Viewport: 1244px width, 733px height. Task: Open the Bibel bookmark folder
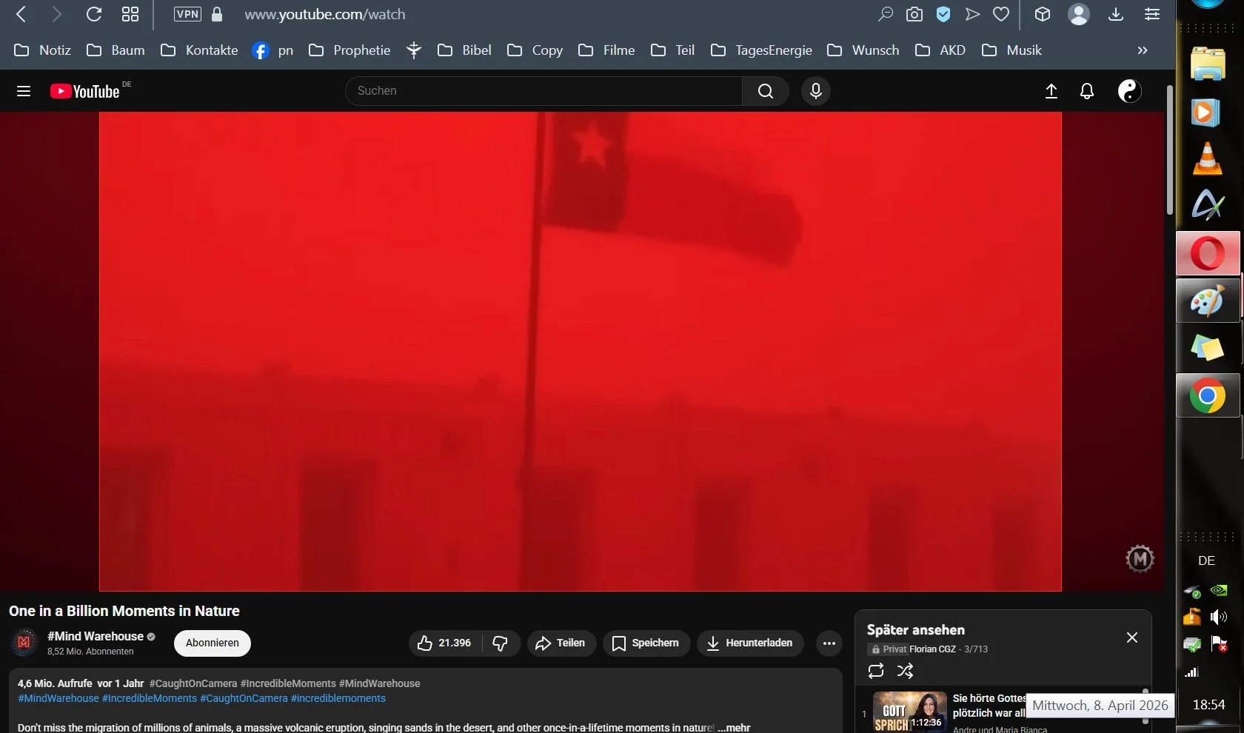pos(464,50)
